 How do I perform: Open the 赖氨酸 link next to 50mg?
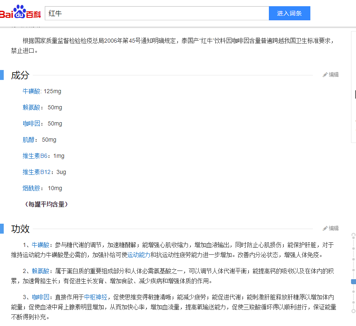pyautogui.click(x=32, y=107)
